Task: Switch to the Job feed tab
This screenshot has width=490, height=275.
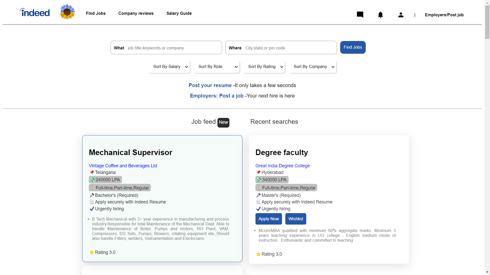Action: point(204,122)
